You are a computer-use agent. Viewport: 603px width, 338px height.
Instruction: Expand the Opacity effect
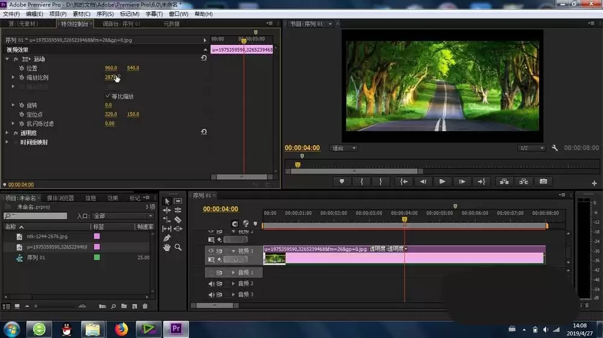pos(7,133)
